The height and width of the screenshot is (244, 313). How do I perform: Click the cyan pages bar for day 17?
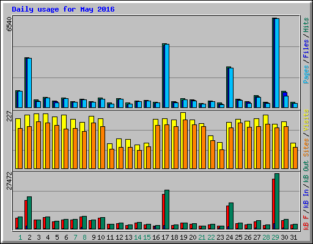(167, 76)
